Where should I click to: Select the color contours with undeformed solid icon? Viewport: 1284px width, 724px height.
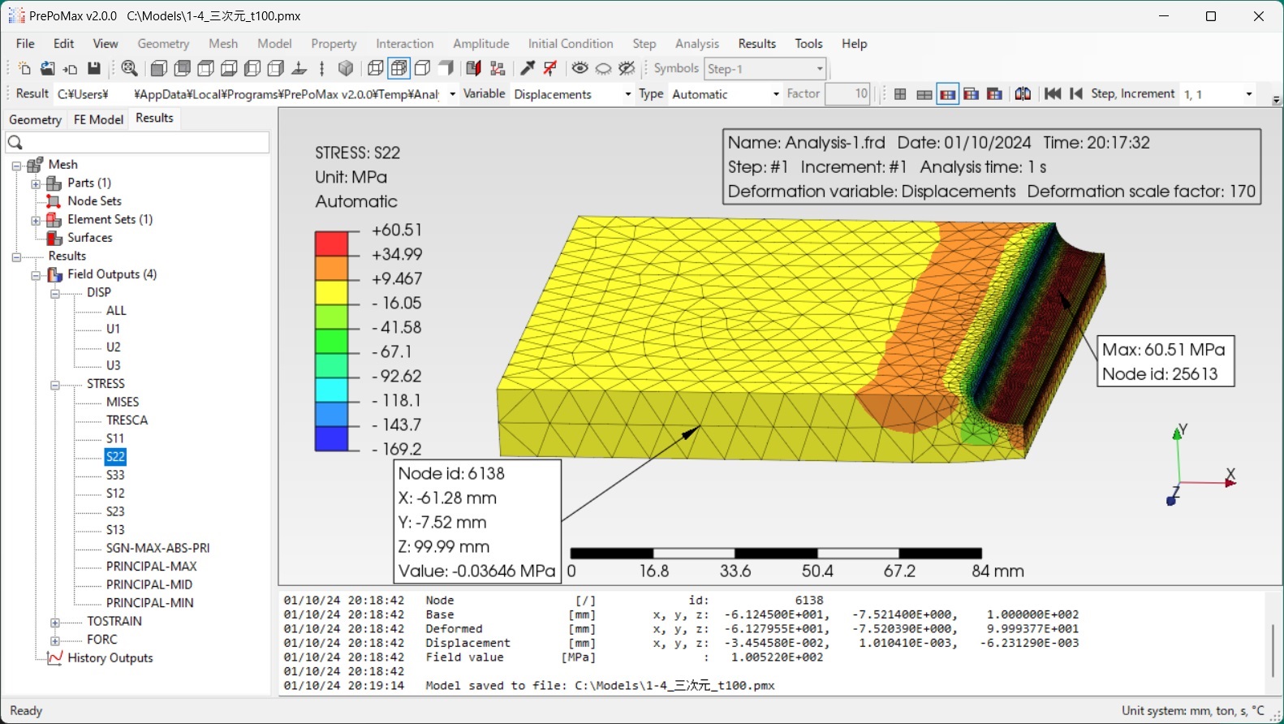pos(994,94)
